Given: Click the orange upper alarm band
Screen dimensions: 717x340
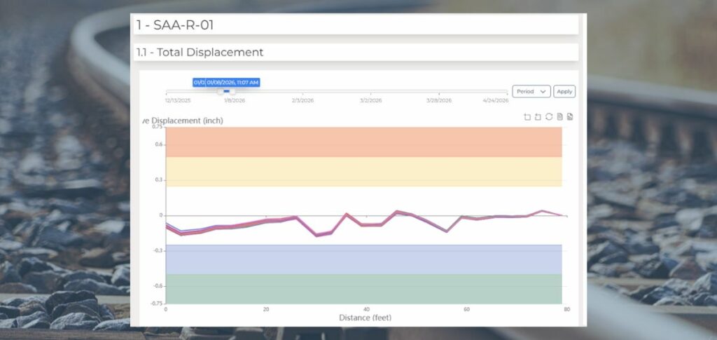Looking at the screenshot, I should (x=363, y=142).
